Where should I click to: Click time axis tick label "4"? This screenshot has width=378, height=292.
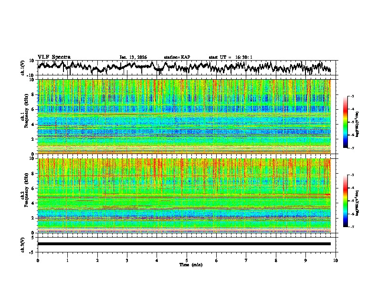click(157, 261)
